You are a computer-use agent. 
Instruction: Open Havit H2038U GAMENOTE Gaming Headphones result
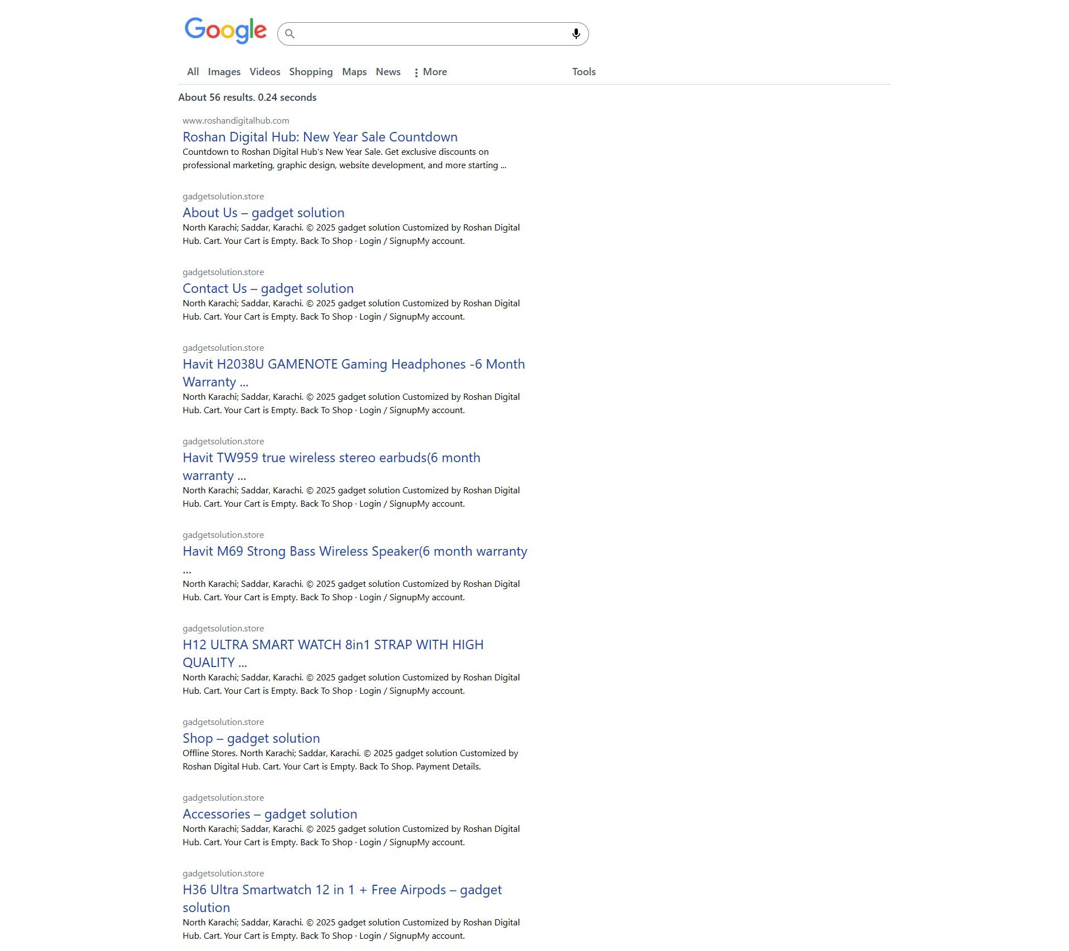354,364
